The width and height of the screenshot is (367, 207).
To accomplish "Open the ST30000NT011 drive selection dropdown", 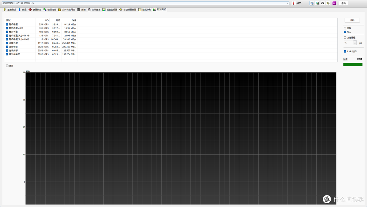I will (145, 3).
